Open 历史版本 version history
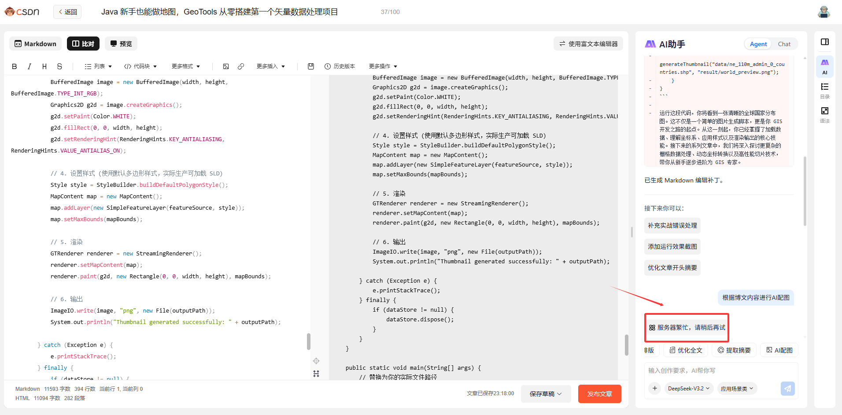Viewport: 842px width, 415px height. 340,66
